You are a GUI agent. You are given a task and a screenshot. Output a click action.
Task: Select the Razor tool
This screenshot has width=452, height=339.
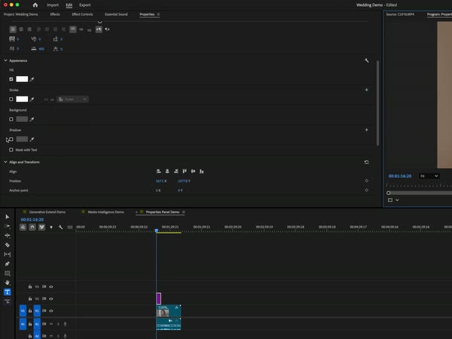pyautogui.click(x=8, y=245)
